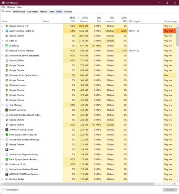Click the ARMOURY CRATE Service icon

point(7,130)
